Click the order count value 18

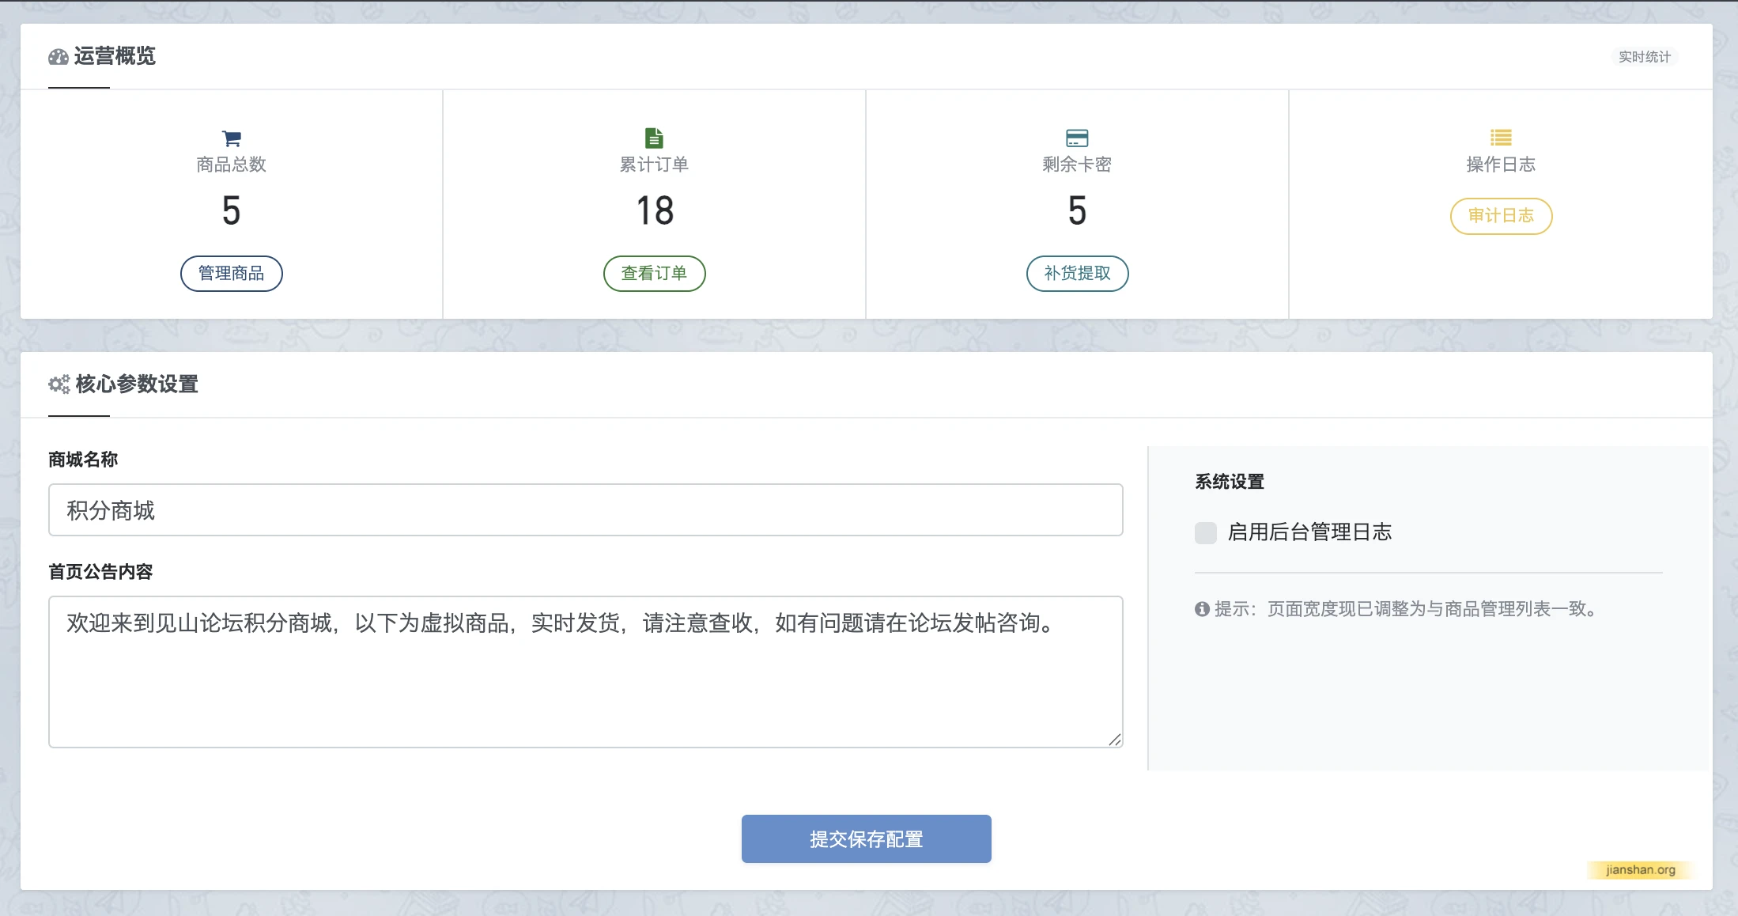pyautogui.click(x=655, y=211)
